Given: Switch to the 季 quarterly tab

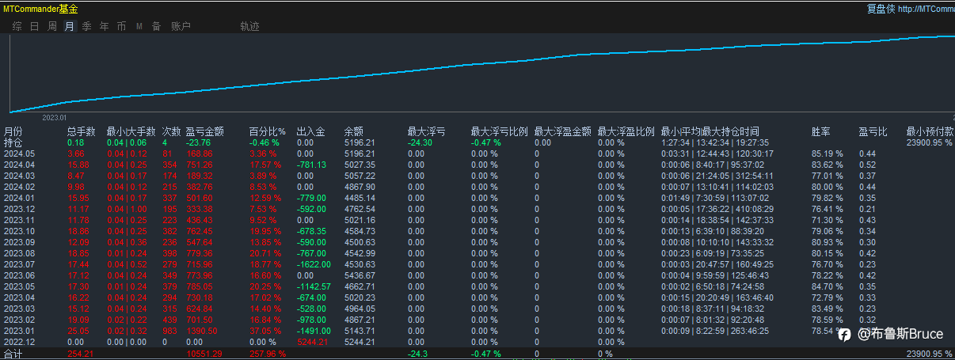Looking at the screenshot, I should click(x=86, y=26).
